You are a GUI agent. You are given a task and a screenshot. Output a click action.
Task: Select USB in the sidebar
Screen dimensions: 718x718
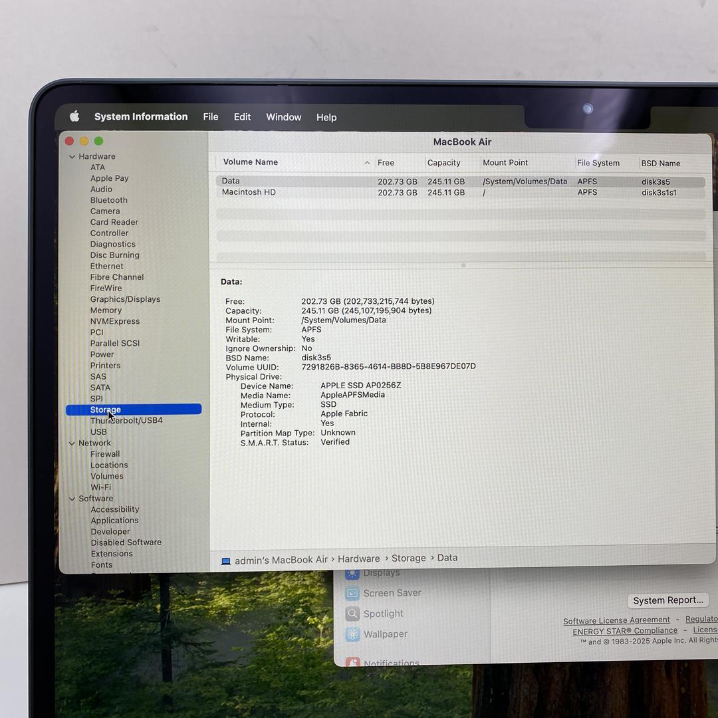point(98,432)
